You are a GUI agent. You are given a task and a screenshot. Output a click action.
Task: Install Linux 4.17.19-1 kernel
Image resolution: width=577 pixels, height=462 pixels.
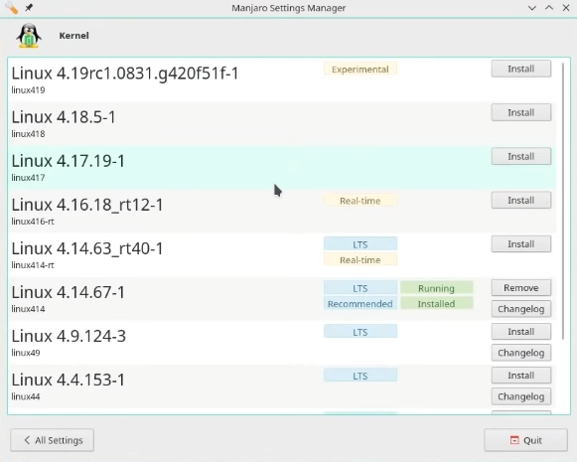pos(521,156)
